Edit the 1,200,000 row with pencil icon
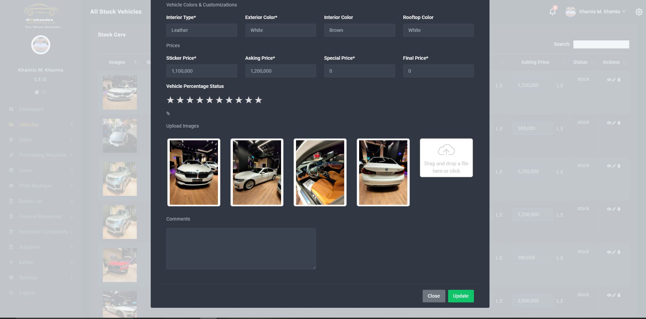 pos(614,80)
